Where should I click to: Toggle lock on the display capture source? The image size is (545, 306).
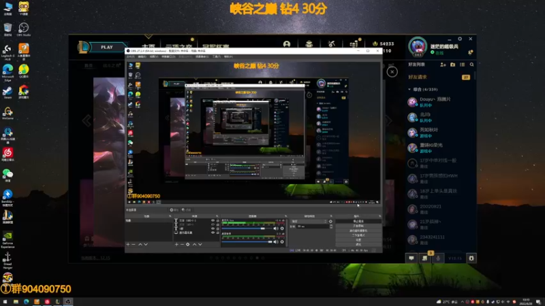pos(218,233)
